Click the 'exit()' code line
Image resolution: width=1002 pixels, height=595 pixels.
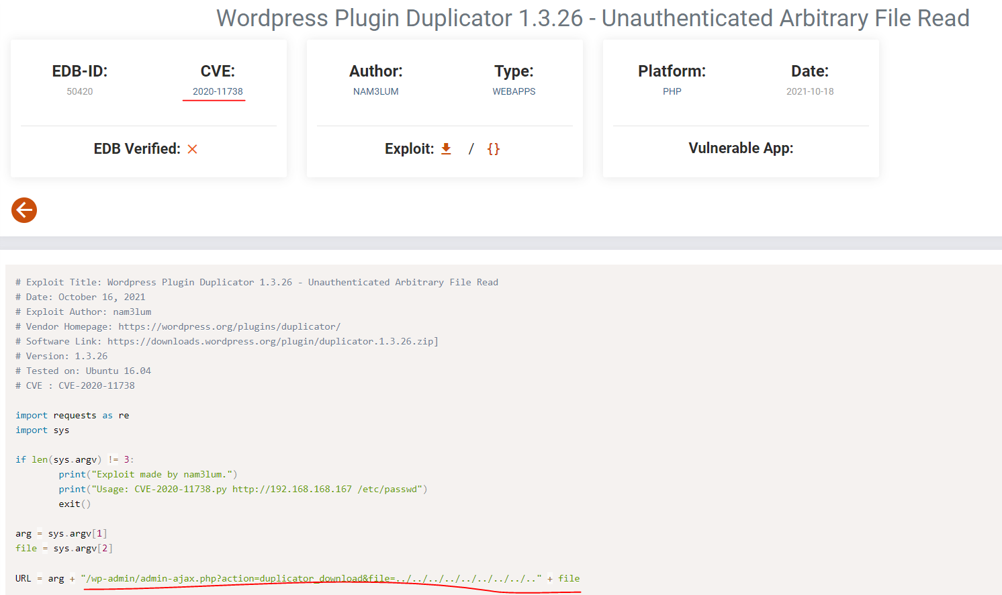tap(75, 504)
